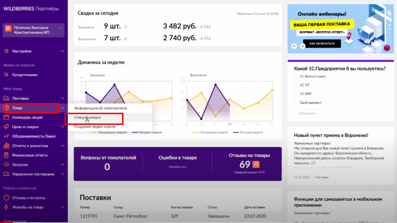397x223 pixels.
Task: Expand the Жалобы на товар arrow
Action: [x=62, y=207]
